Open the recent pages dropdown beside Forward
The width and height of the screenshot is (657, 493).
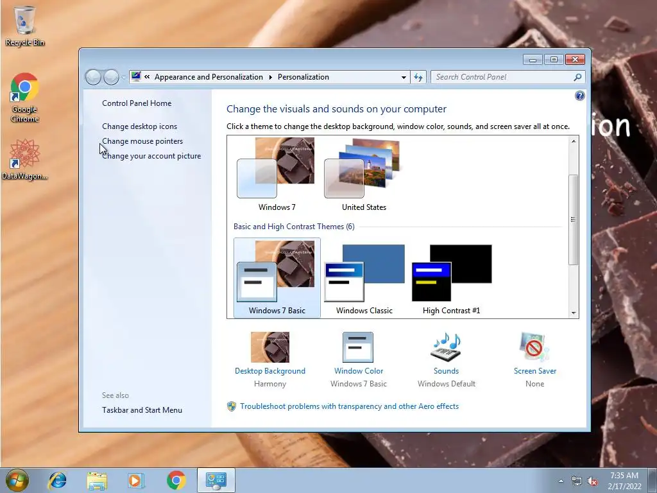point(124,77)
